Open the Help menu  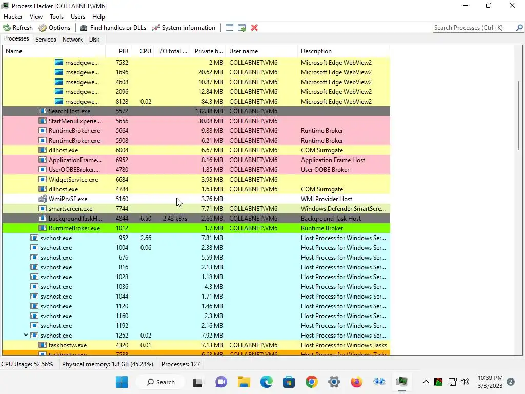click(98, 17)
